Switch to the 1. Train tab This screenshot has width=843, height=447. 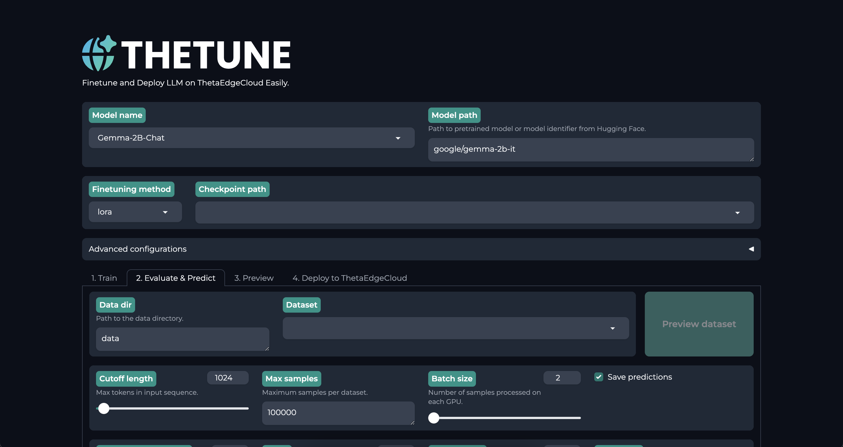pos(104,278)
